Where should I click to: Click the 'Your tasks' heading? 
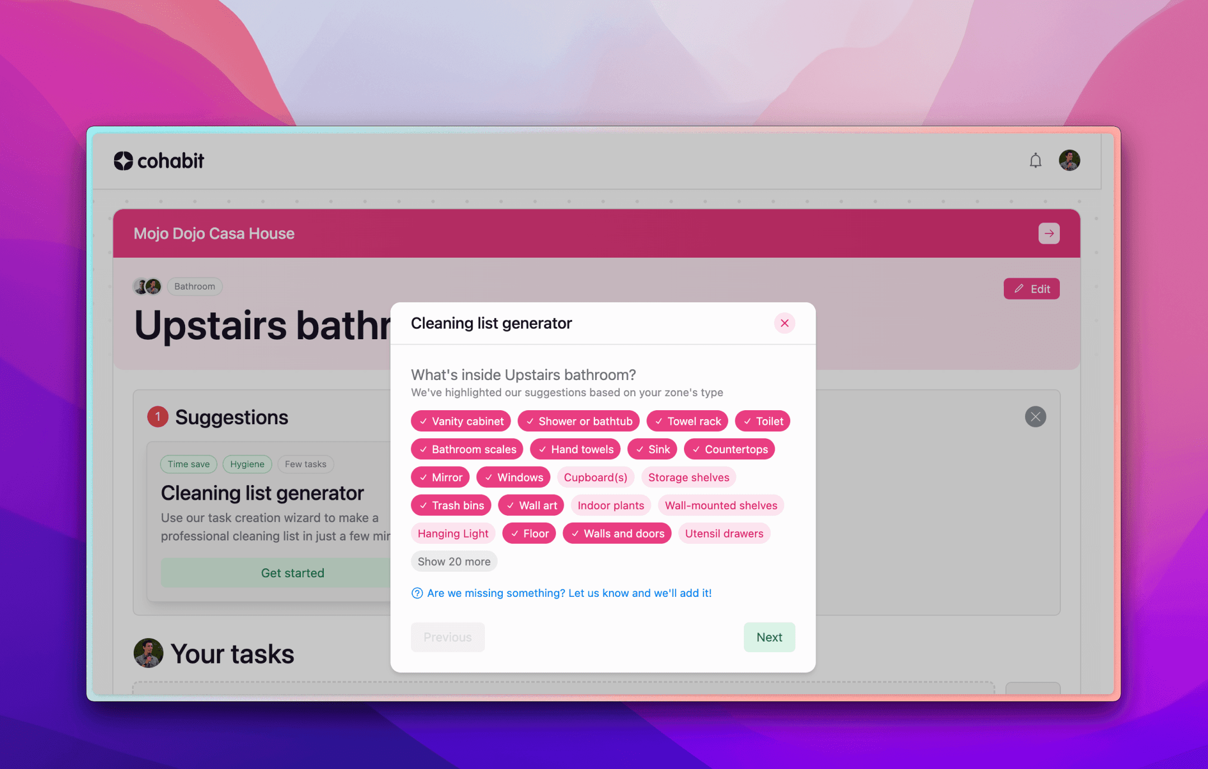pos(232,654)
